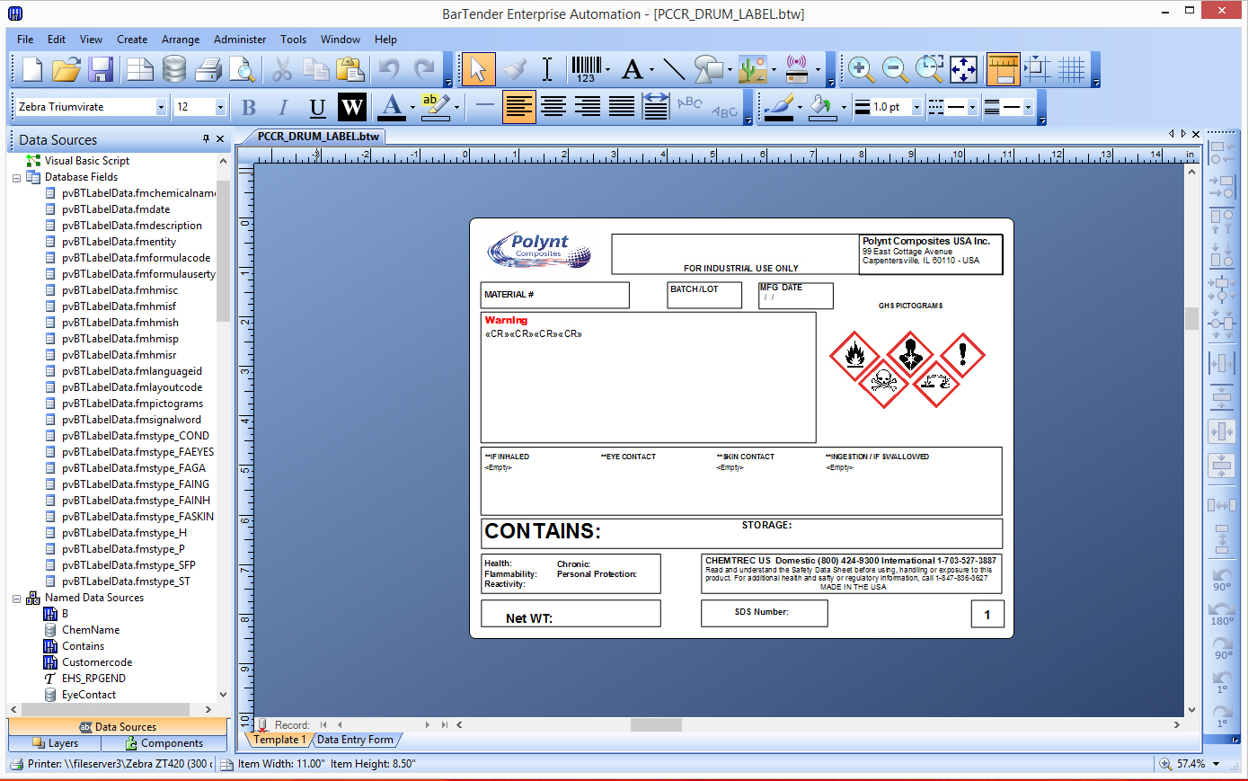Toggle italic text formatting
1248x781 pixels.
point(283,107)
